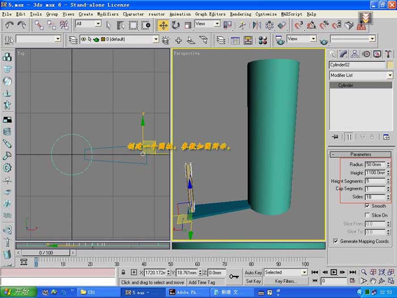Toggle the 3D Snap tool
Screen dimensions: 397x298
coord(298,26)
